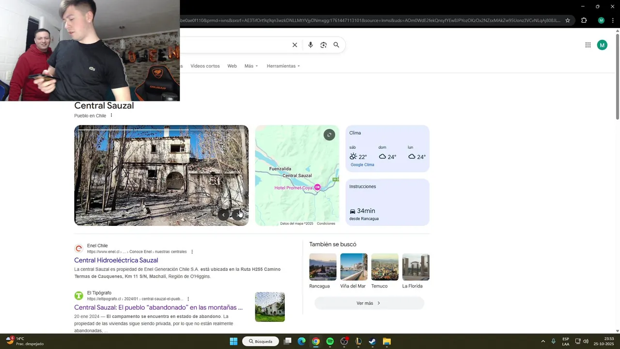
Task: Click the Chrome address bar URL
Action: click(x=370, y=20)
